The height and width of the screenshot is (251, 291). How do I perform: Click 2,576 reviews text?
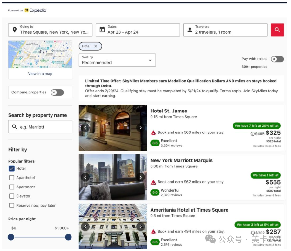tap(171, 245)
